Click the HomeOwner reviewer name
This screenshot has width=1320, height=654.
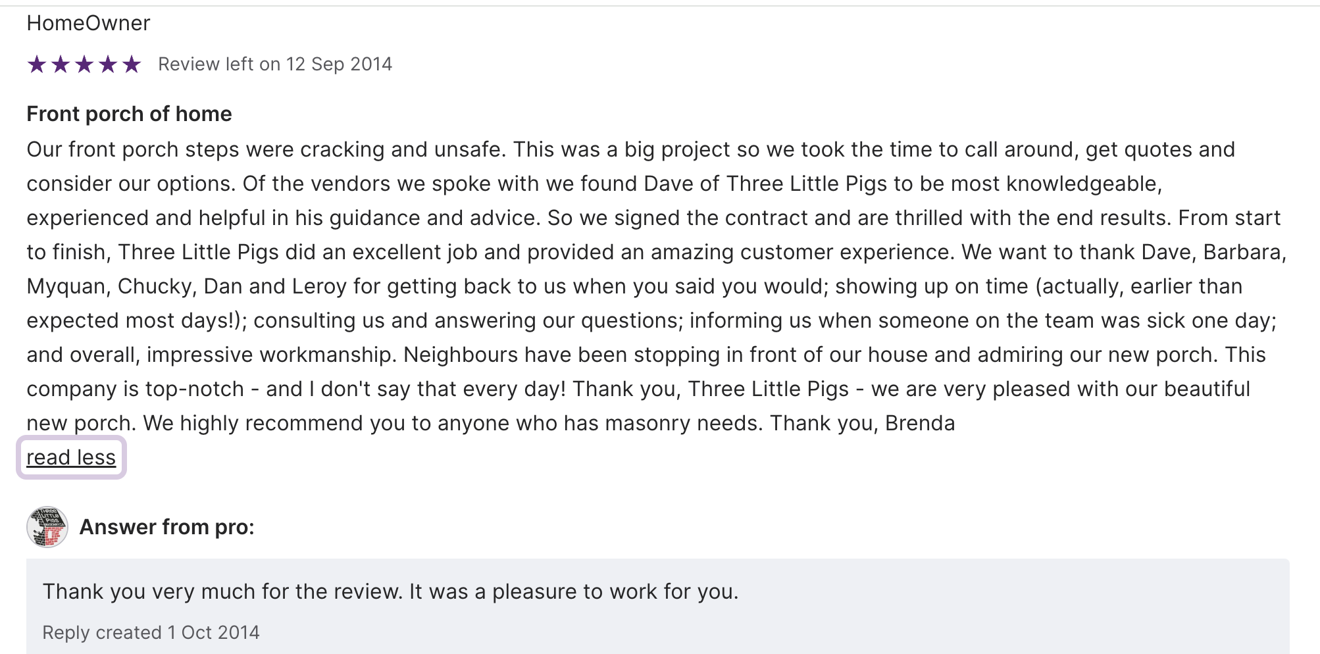88,24
